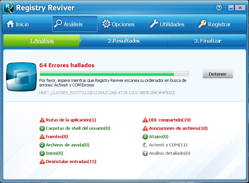Select Análisis detallado(0) entry
This screenshot has height=183, width=249.
click(x=170, y=153)
